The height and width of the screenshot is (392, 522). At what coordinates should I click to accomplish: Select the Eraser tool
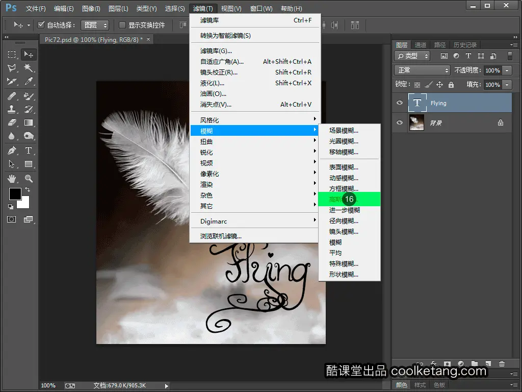coord(12,122)
